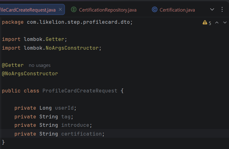
Task: Click the class icon on Certification.java tab
Action: pos(155,10)
